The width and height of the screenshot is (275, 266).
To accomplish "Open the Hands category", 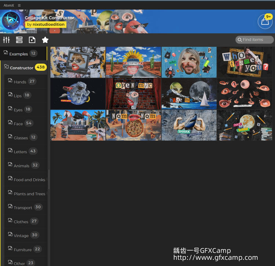I will [x=26, y=81].
